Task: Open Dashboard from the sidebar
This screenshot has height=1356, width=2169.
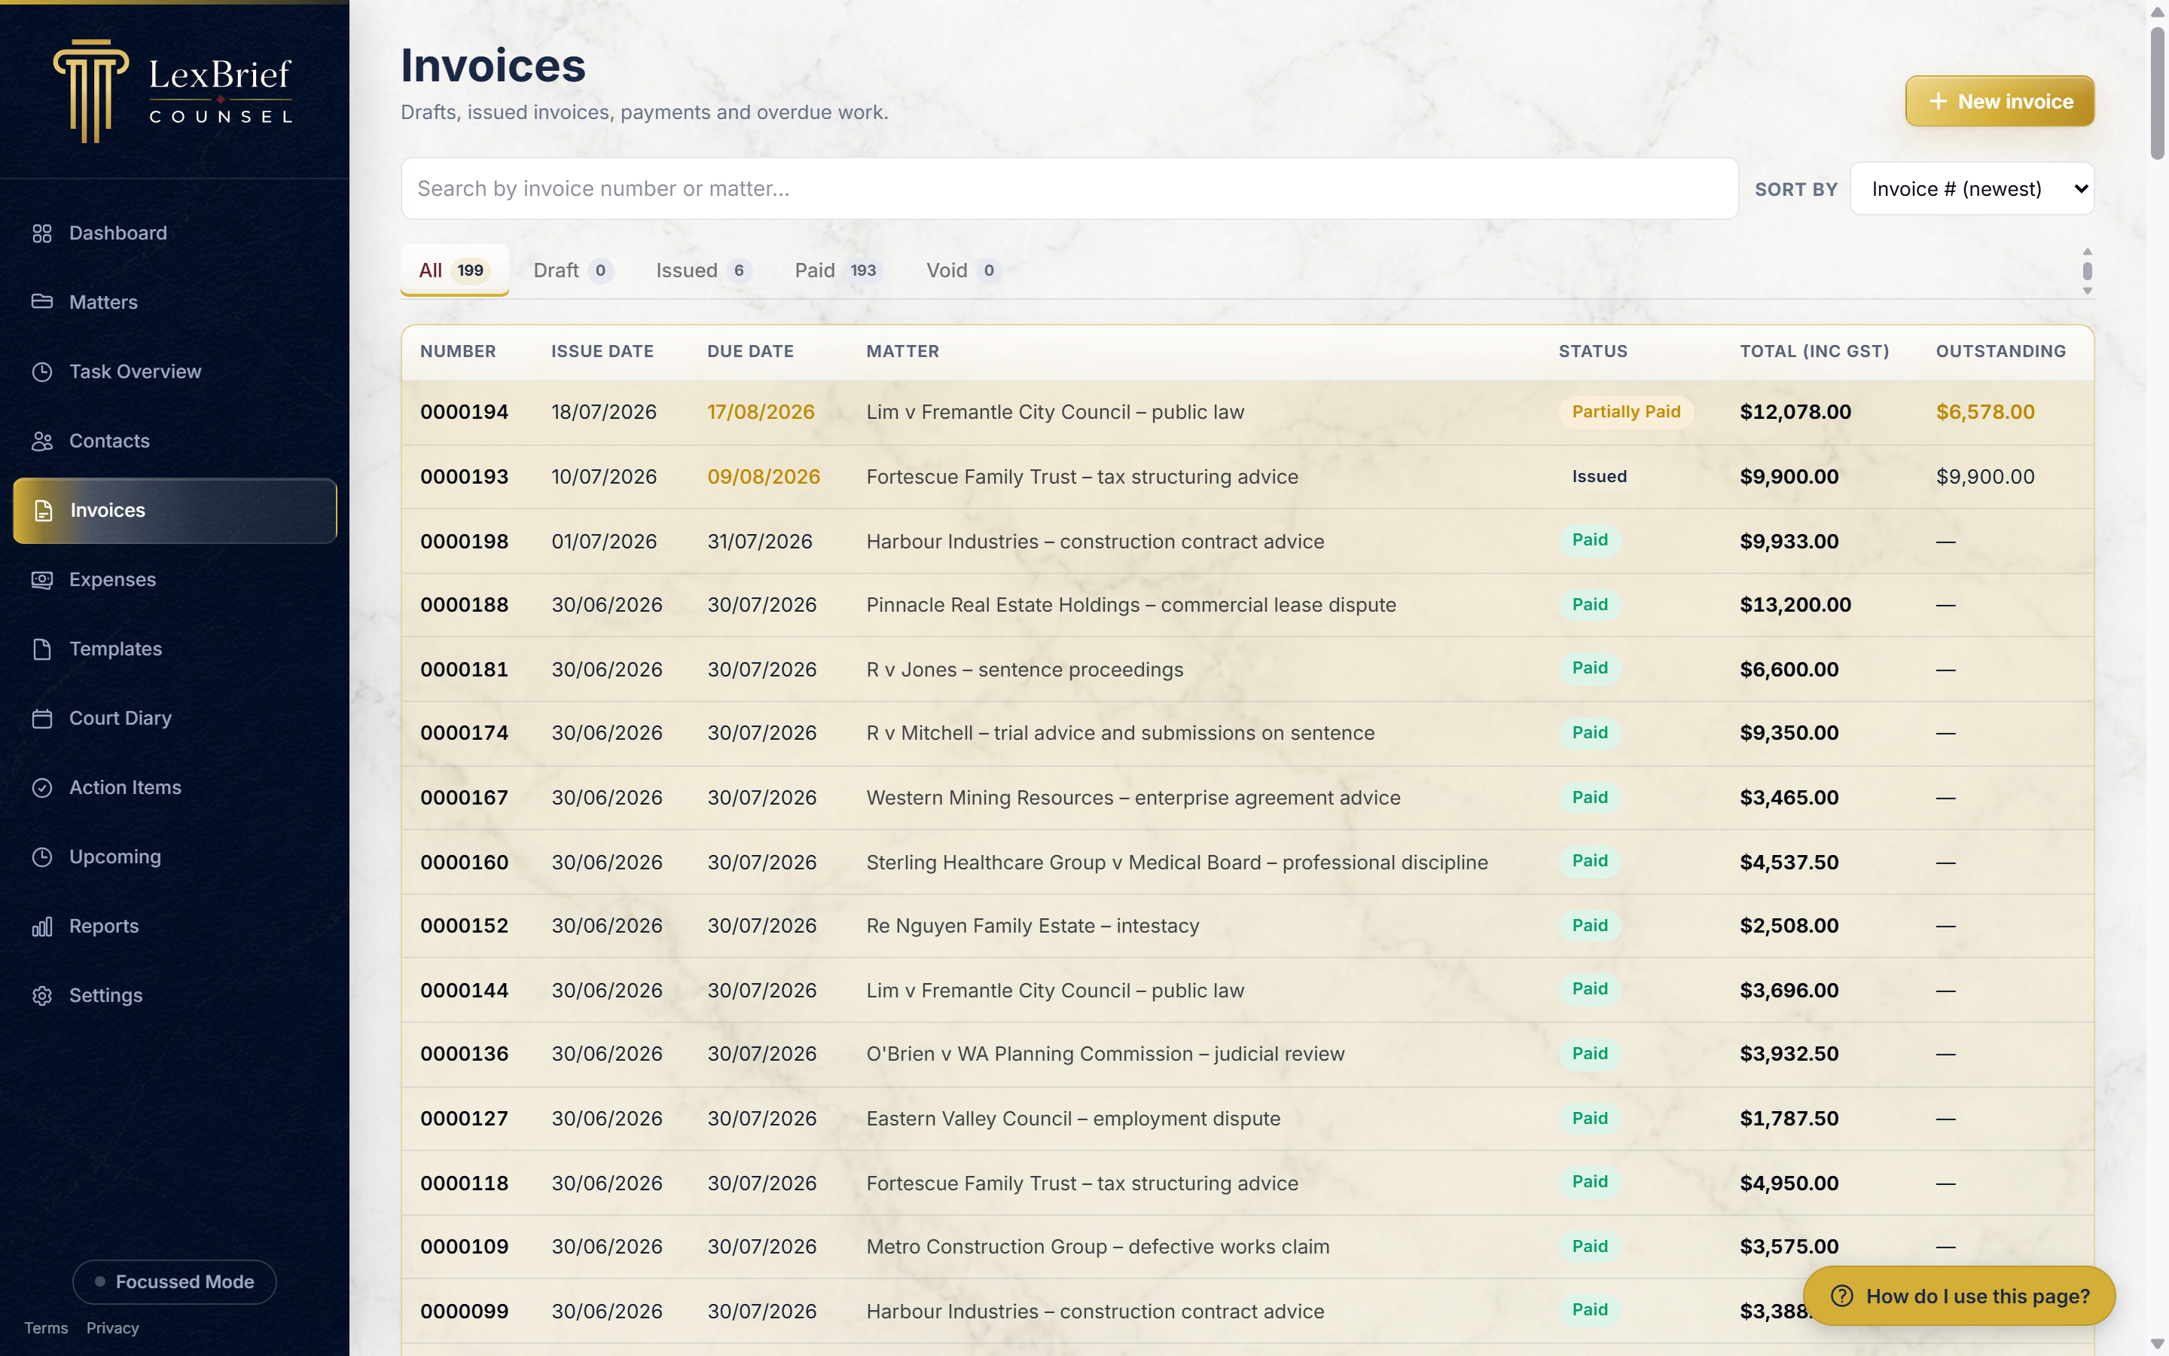Action: tap(175, 234)
